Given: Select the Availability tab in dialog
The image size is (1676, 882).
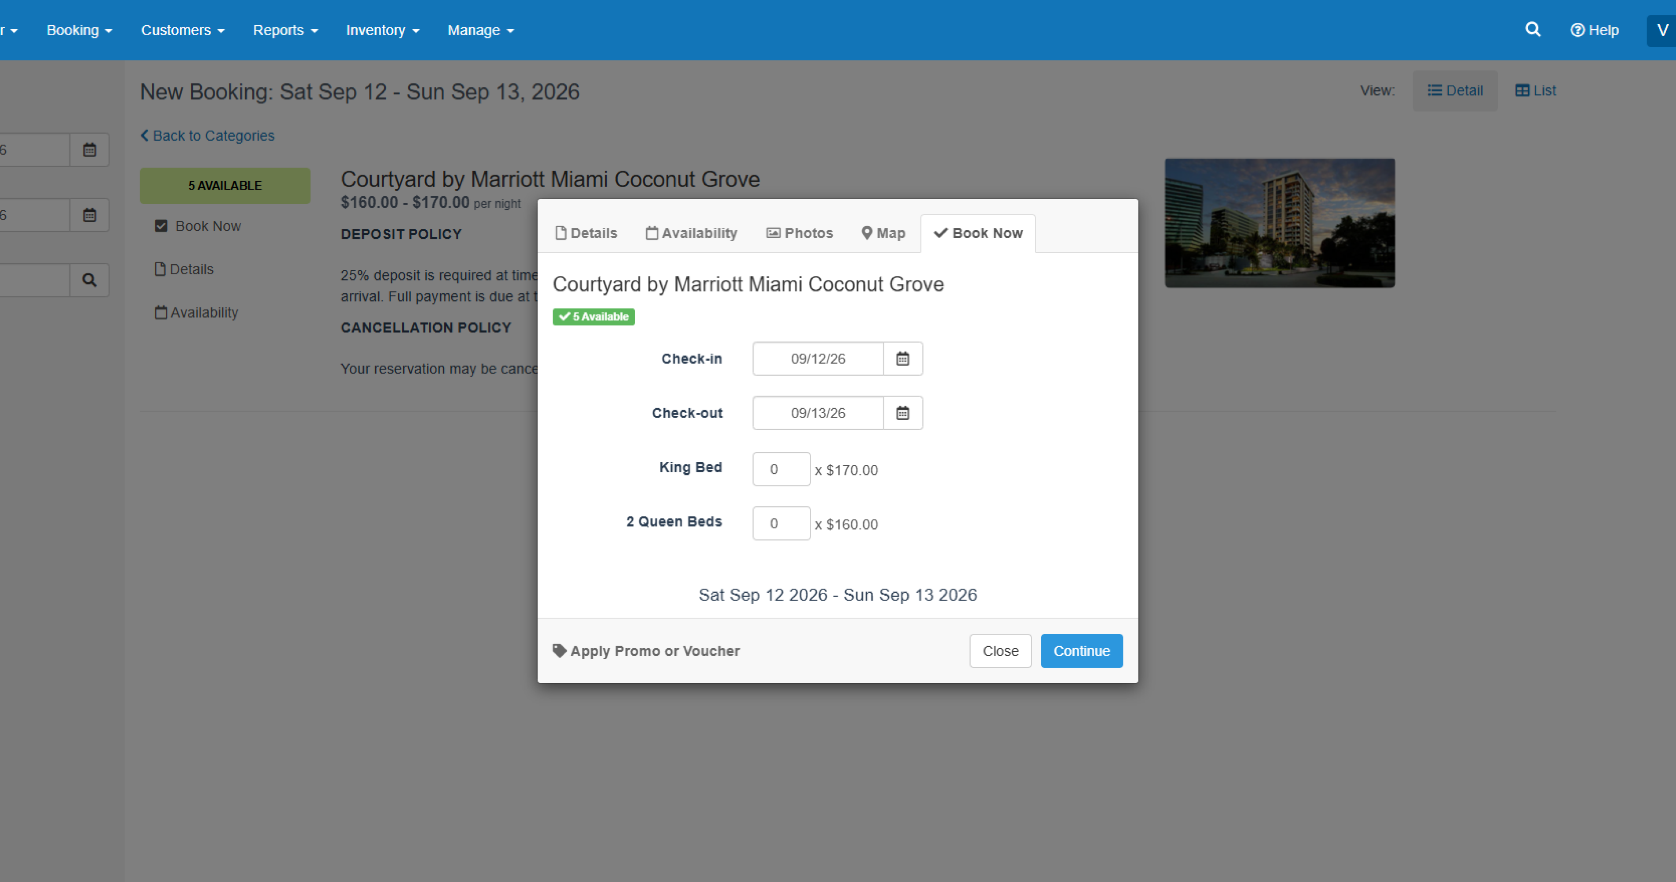Looking at the screenshot, I should pyautogui.click(x=692, y=233).
